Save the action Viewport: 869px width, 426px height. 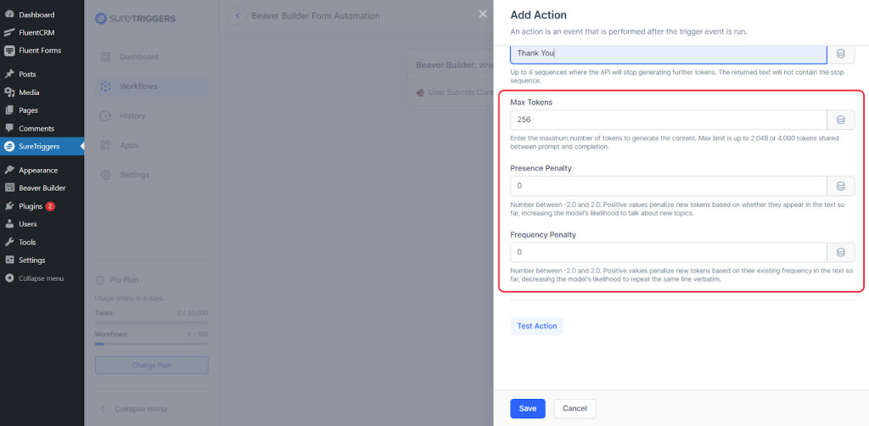[x=527, y=408]
